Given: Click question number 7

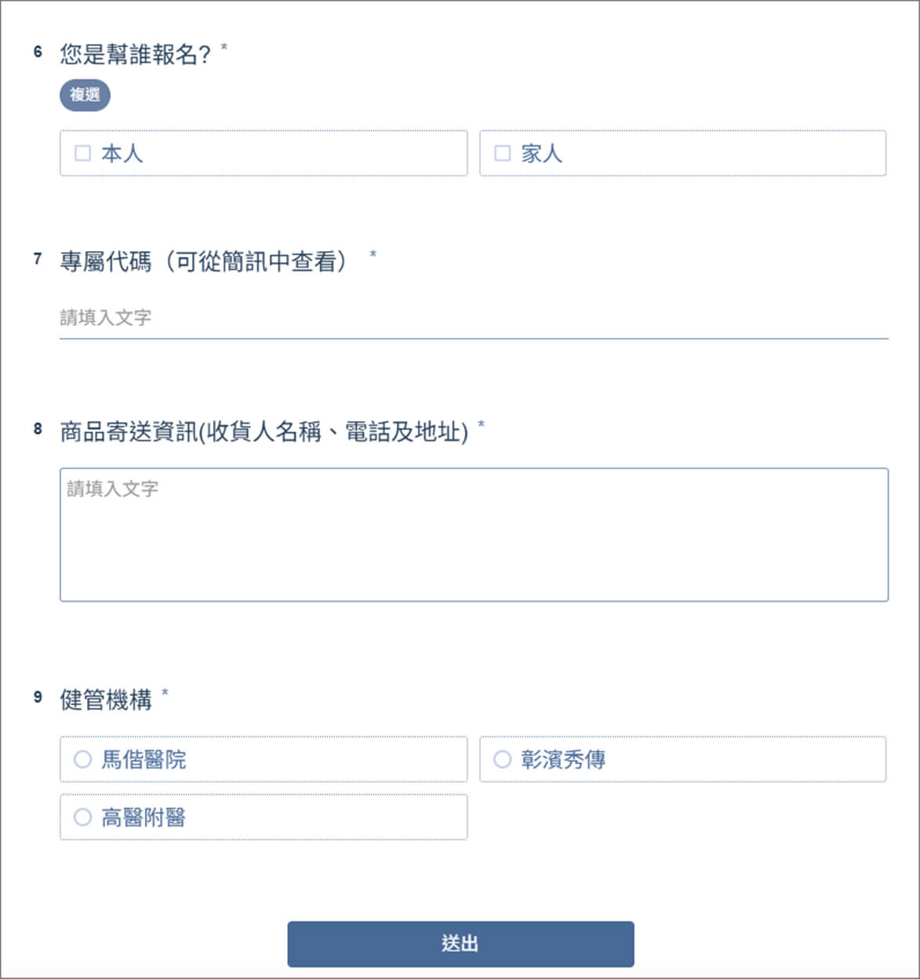Looking at the screenshot, I should click(38, 258).
